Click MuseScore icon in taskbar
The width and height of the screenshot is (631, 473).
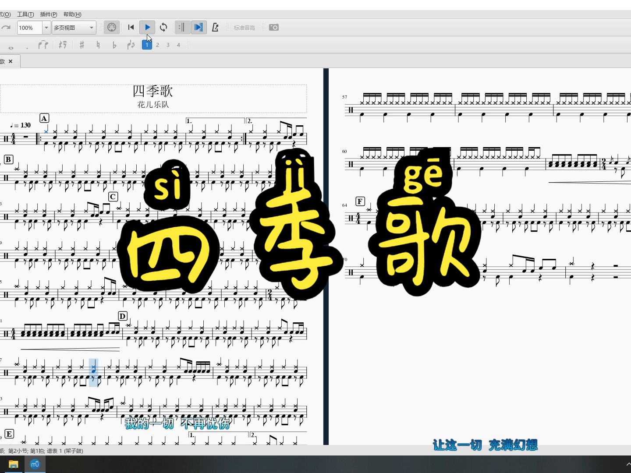(35, 464)
